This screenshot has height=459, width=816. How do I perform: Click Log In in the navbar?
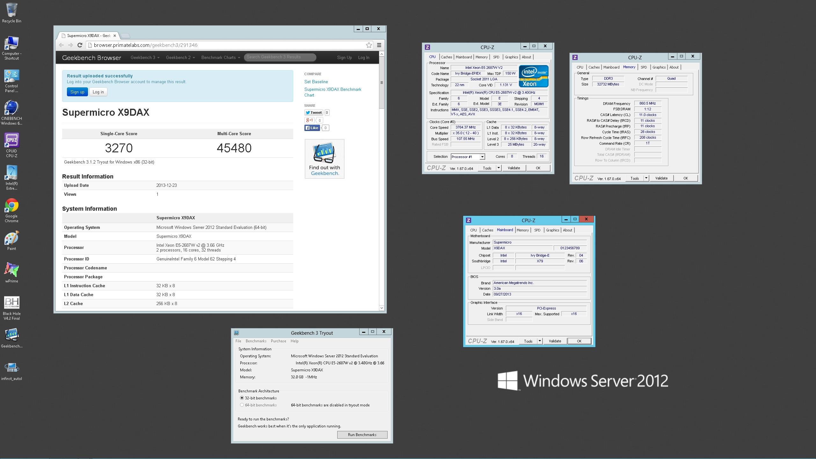click(x=363, y=58)
